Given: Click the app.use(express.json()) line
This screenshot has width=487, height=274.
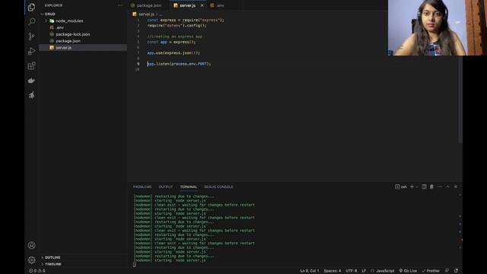Looking at the screenshot, I should [173, 53].
